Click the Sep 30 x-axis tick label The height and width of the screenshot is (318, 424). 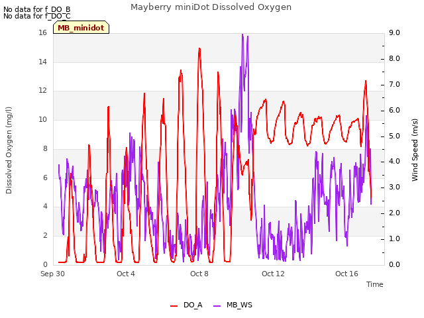point(52,274)
